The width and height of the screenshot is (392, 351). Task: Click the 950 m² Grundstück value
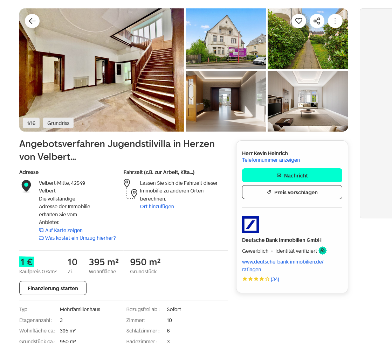point(145,262)
